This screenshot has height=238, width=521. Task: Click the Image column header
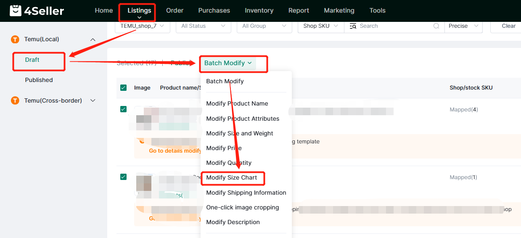click(142, 88)
